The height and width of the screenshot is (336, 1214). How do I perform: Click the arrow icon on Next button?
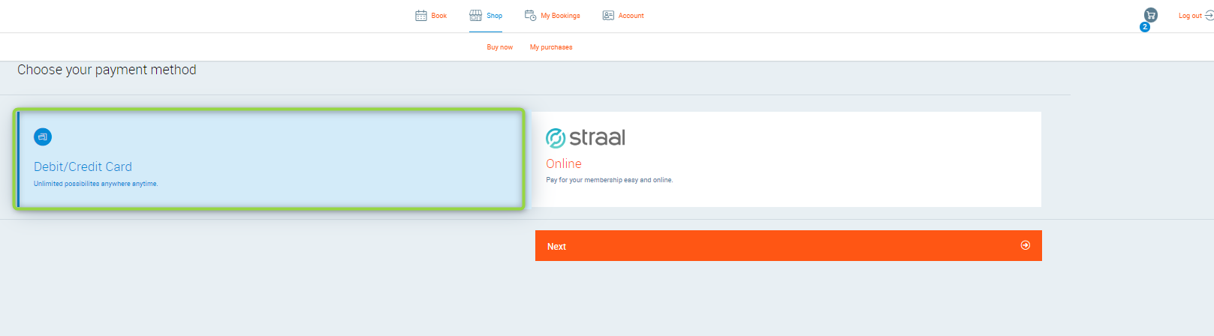[x=1026, y=245]
